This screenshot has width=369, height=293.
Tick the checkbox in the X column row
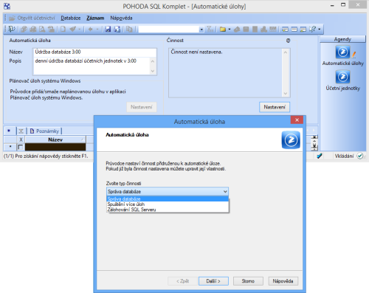(x=21, y=147)
